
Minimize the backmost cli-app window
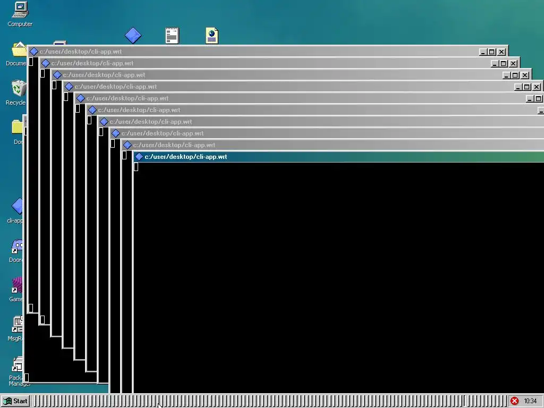483,52
